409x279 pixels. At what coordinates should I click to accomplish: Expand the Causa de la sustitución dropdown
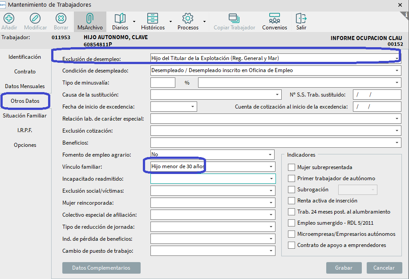click(x=216, y=95)
